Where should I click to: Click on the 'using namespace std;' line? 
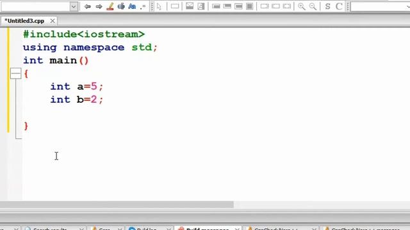point(90,47)
